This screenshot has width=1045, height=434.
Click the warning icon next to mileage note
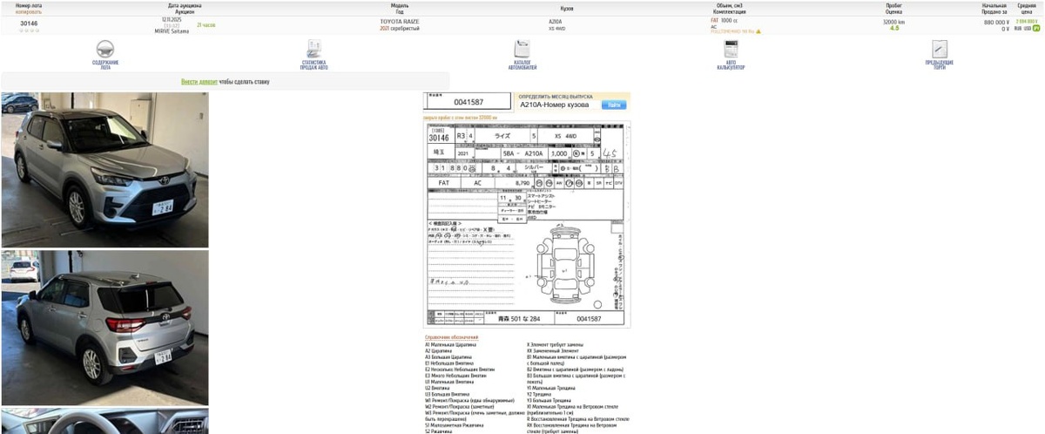758,31
